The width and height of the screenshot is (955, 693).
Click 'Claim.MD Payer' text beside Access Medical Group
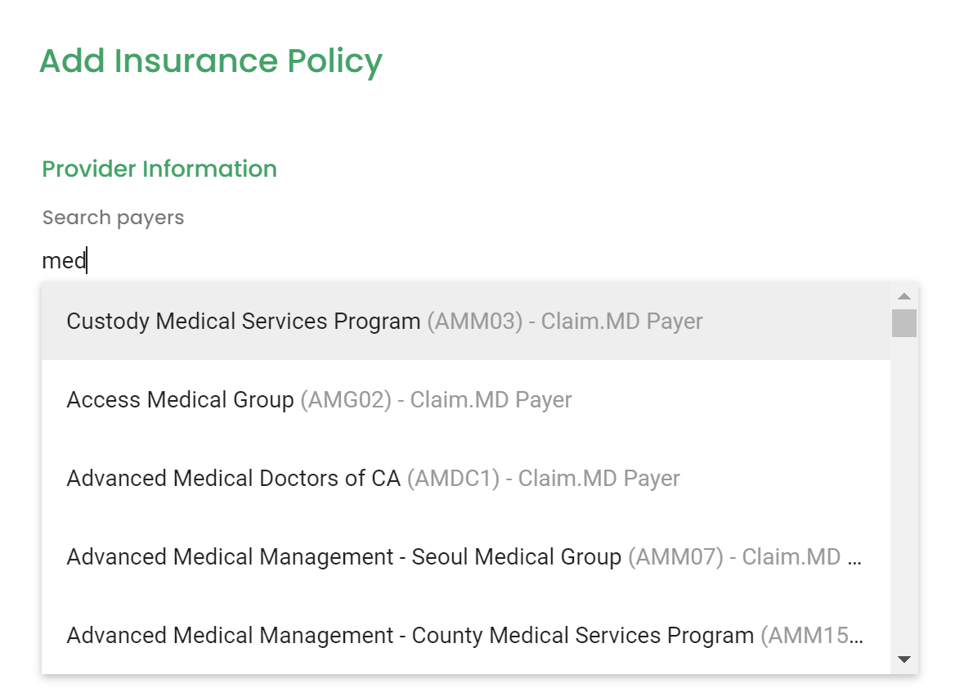491,400
